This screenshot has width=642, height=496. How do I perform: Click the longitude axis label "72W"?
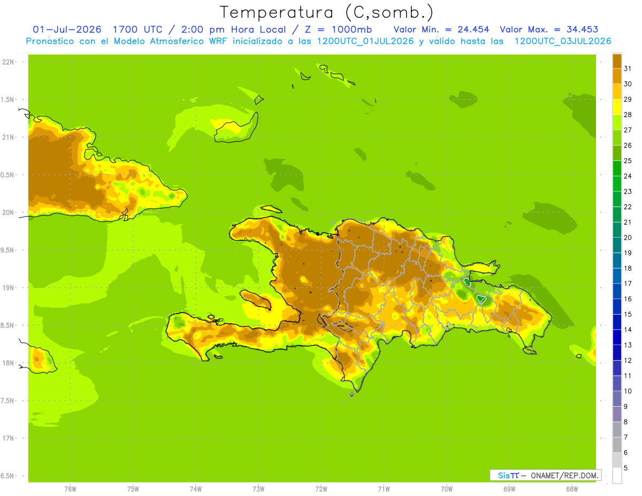click(x=321, y=489)
